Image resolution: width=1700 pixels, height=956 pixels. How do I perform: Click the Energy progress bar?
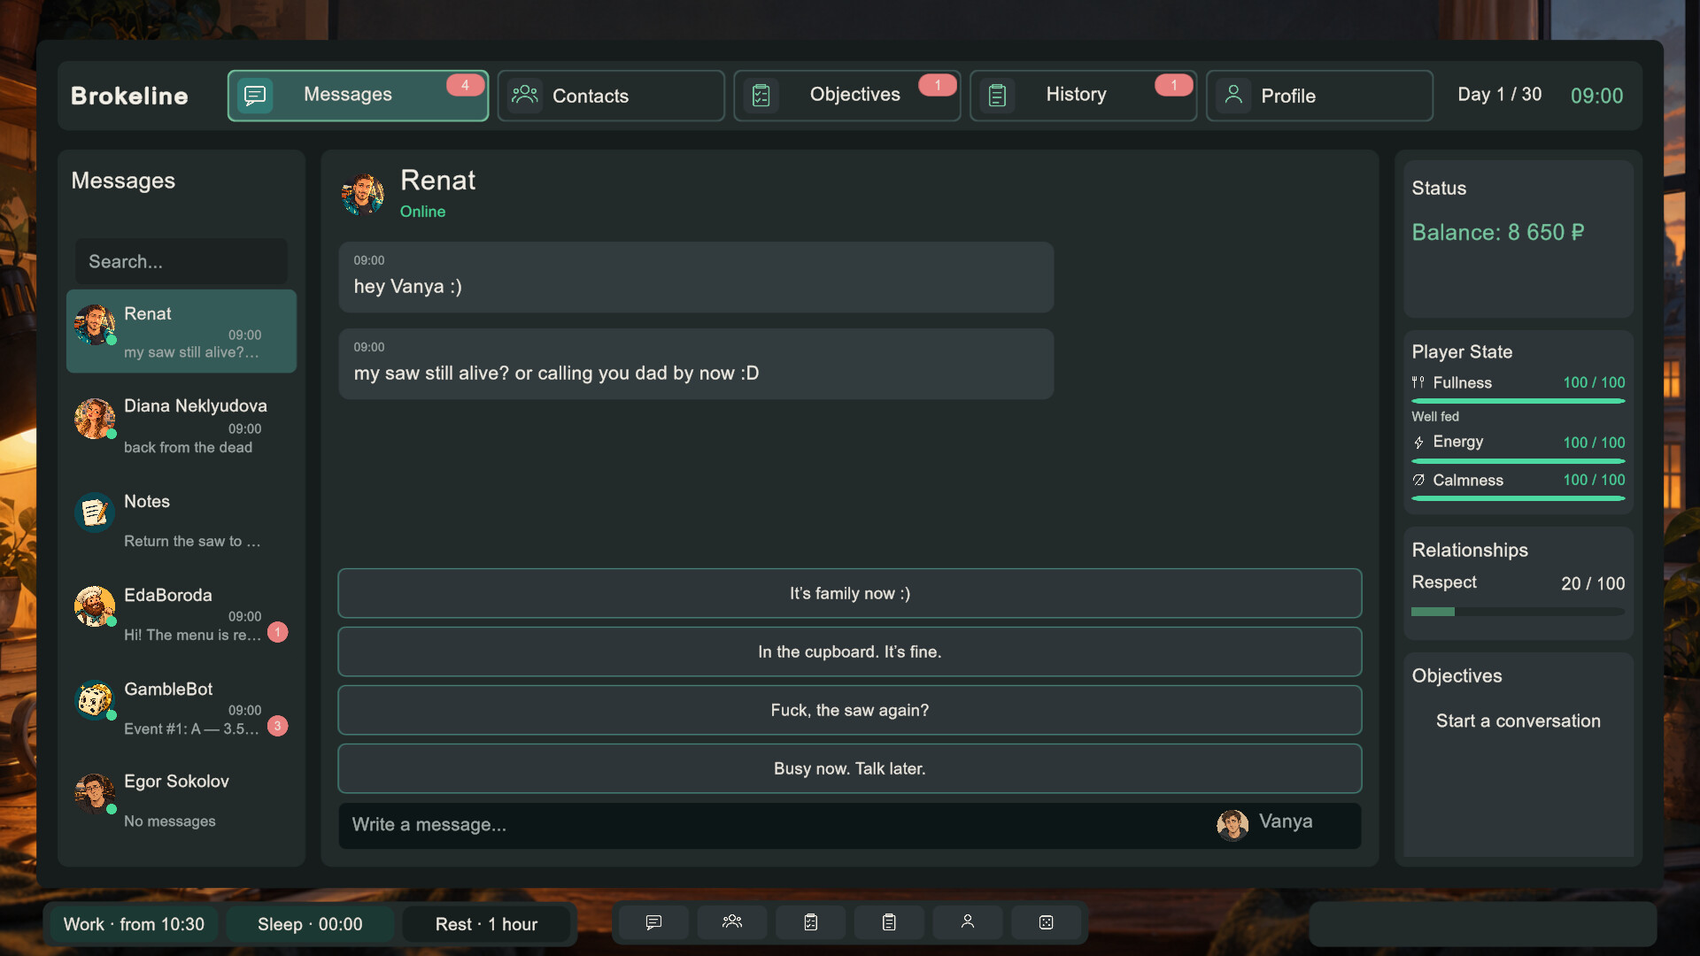1518,461
